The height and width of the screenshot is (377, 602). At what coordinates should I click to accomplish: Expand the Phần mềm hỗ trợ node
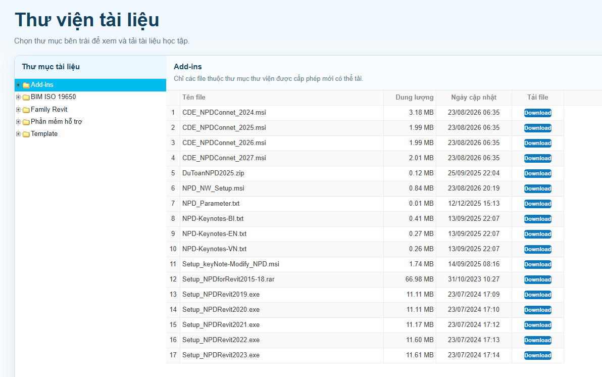pos(18,122)
